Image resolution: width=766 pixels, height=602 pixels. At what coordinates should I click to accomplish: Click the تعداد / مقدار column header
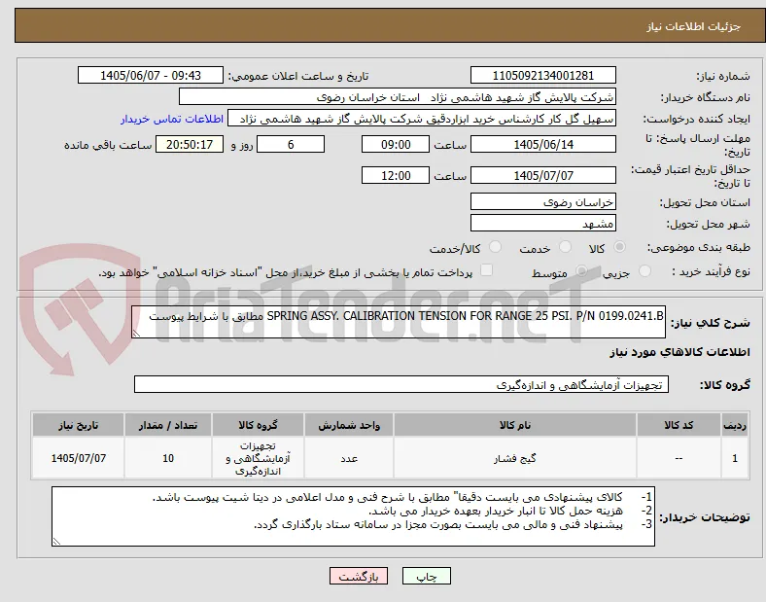[168, 425]
